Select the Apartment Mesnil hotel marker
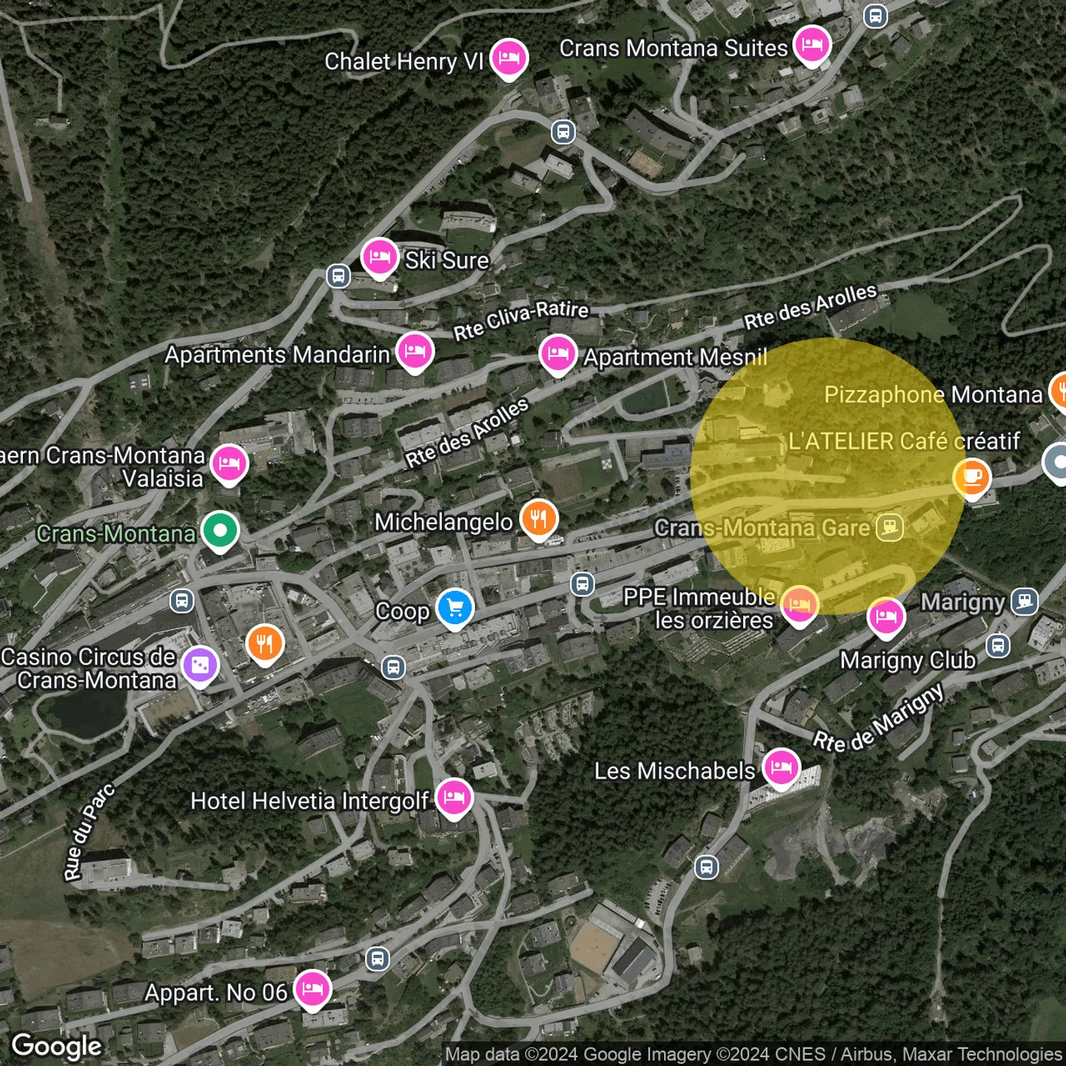1066x1066 pixels. [558, 353]
